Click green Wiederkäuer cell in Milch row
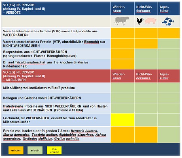The image size is (182, 158). (123, 88)
